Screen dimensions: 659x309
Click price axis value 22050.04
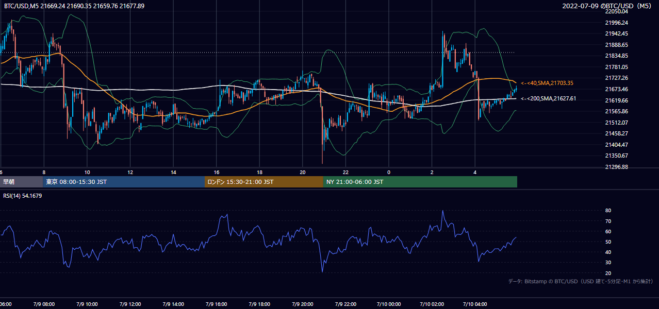616,11
